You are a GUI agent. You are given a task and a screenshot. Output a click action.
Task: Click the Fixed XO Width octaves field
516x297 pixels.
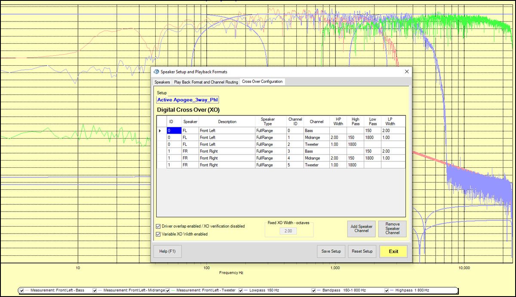coord(288,231)
